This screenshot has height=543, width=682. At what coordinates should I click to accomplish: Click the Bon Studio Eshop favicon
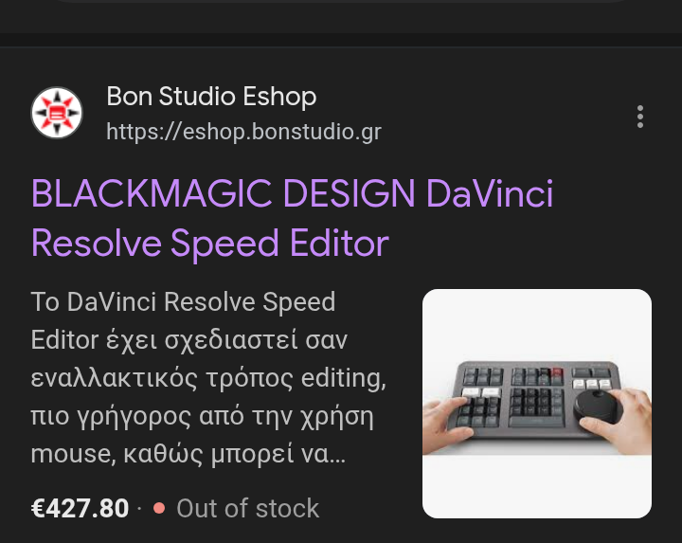tap(57, 113)
